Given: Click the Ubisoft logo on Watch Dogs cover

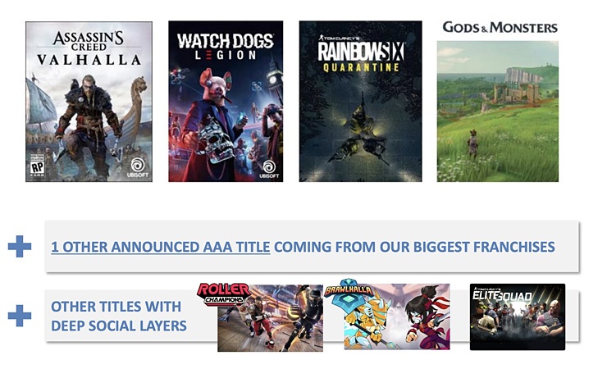Looking at the screenshot, I should 269,170.
